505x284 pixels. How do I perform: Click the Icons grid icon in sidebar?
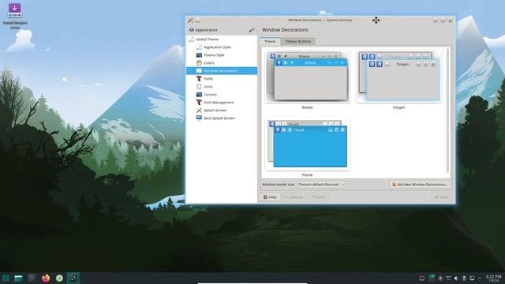point(199,87)
